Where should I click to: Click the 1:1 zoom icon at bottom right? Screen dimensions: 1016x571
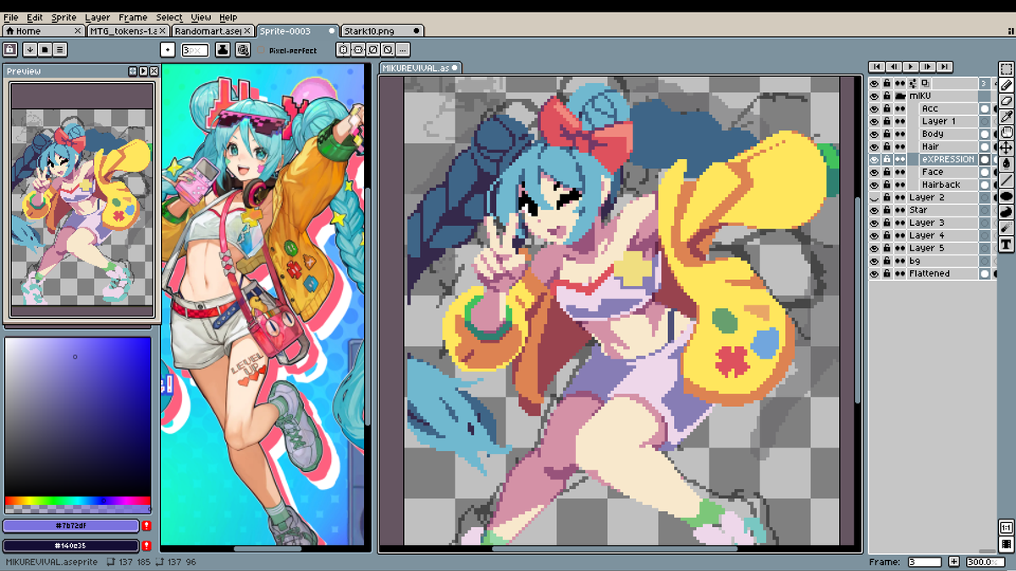(1006, 528)
